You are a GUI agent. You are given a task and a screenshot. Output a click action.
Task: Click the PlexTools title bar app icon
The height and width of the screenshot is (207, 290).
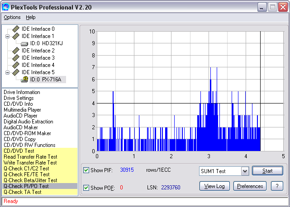(5, 7)
